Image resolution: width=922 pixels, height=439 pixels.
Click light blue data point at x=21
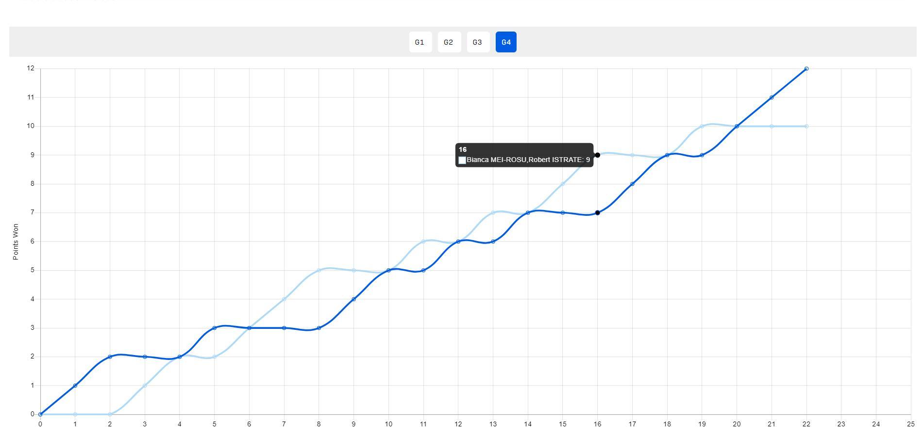click(771, 126)
